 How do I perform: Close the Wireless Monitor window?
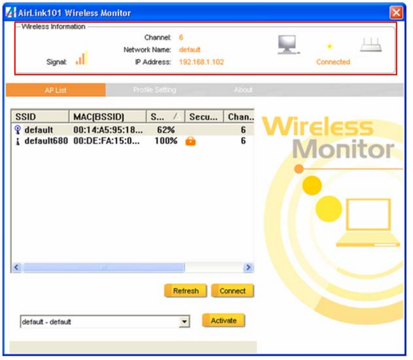coord(396,12)
